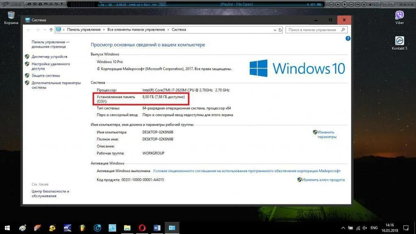Skip to previous track in the player
This screenshot has height=234, width=416.
(x=331, y=4)
